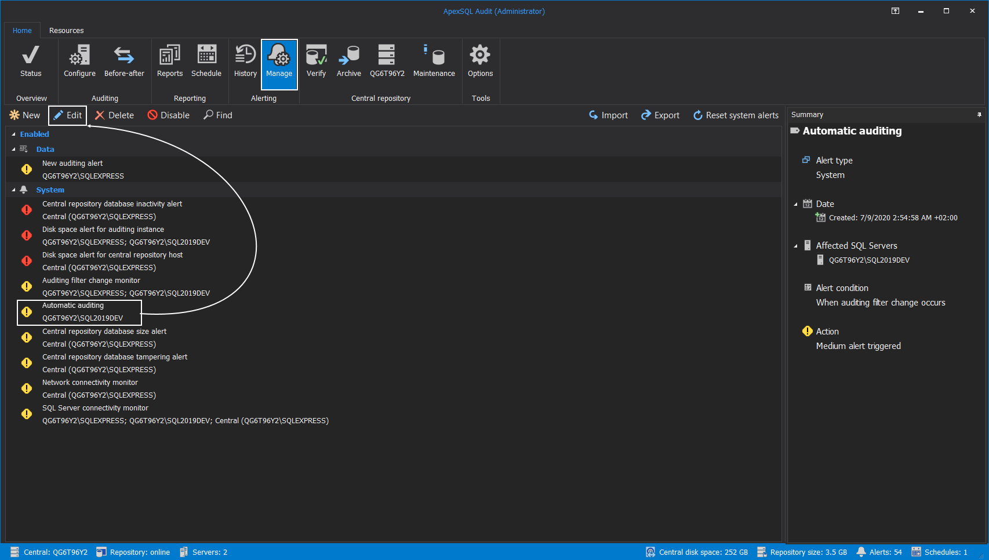
Task: Collapse the System alerts group
Action: pyautogui.click(x=13, y=190)
